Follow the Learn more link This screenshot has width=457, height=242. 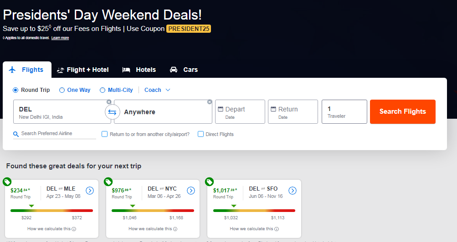coord(60,38)
